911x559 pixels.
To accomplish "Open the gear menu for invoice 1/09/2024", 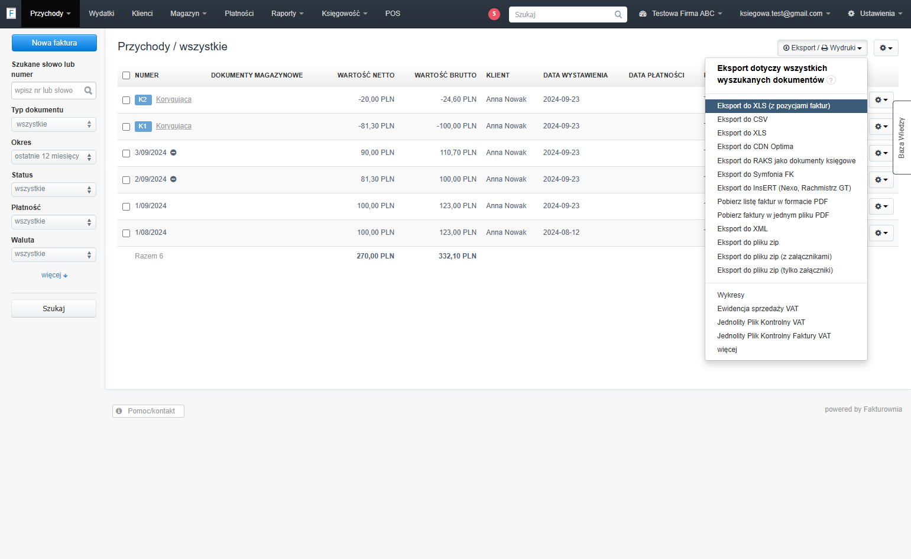I will [x=881, y=206].
